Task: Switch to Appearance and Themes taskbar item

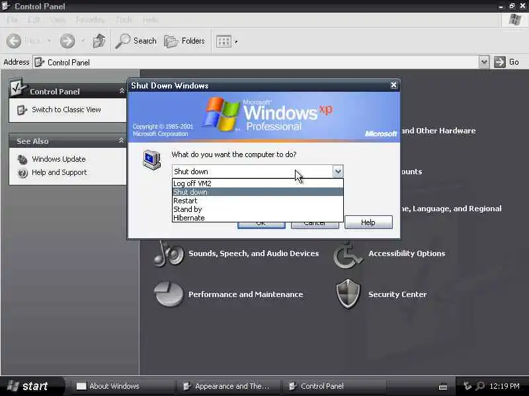Action: click(x=229, y=386)
